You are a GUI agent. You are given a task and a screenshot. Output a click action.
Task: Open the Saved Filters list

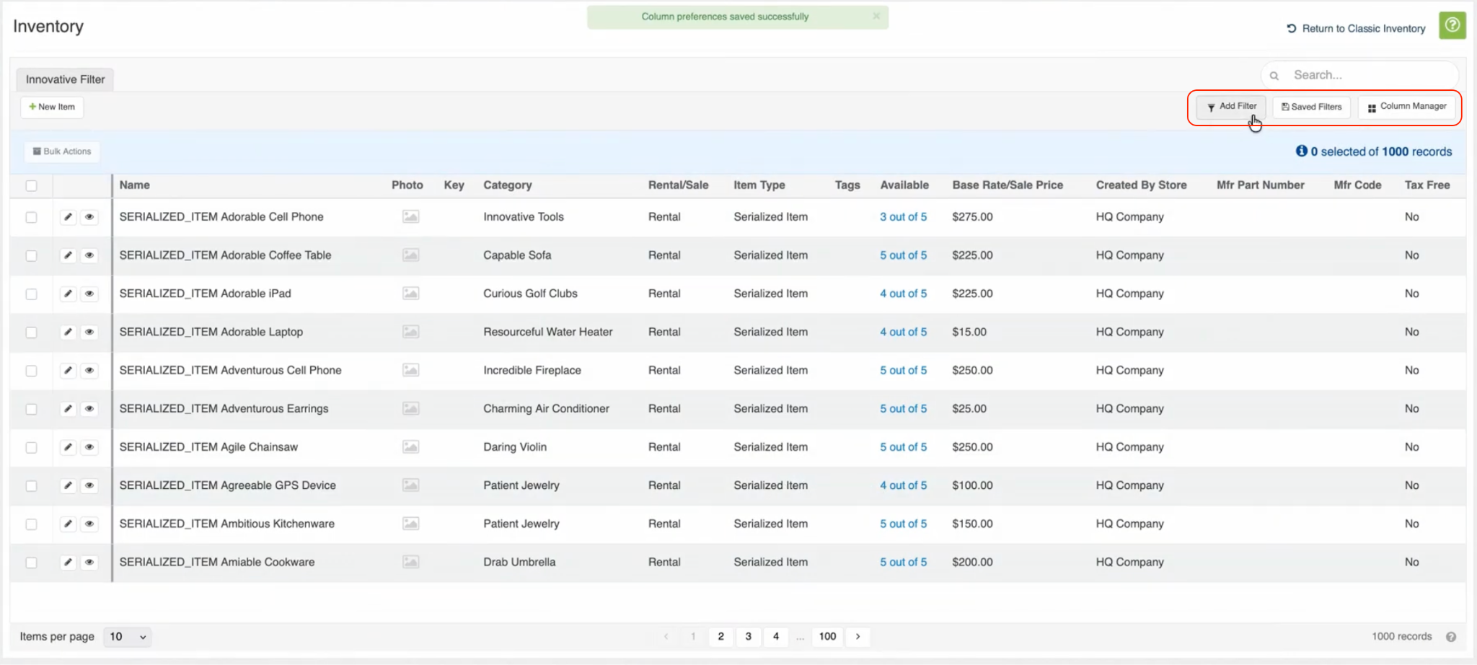pos(1311,107)
